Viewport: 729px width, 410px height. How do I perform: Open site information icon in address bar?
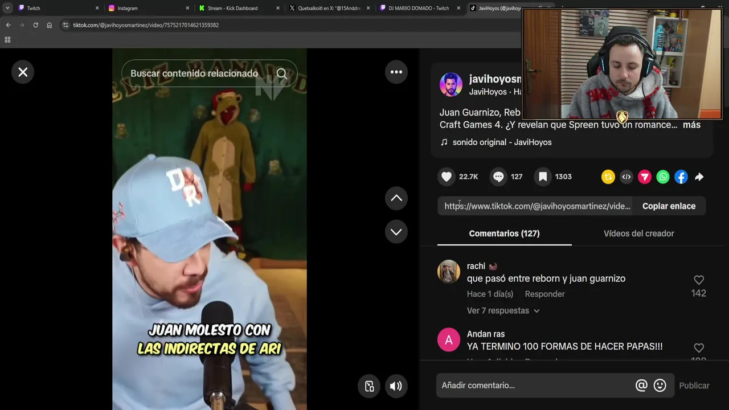click(65, 25)
